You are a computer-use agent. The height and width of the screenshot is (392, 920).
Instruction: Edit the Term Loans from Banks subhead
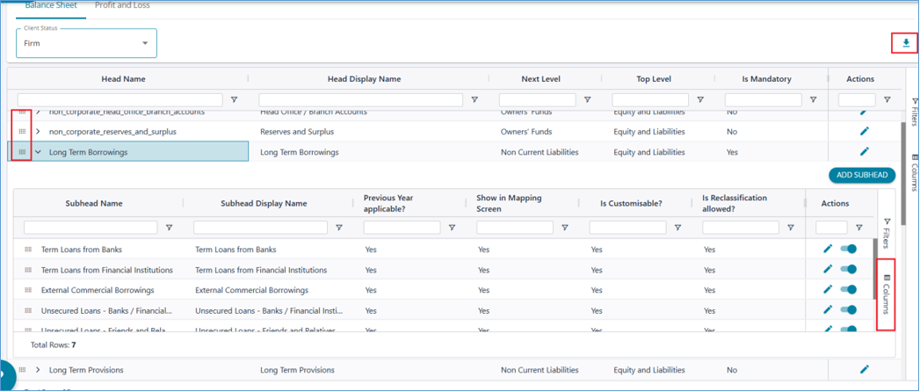(x=828, y=249)
